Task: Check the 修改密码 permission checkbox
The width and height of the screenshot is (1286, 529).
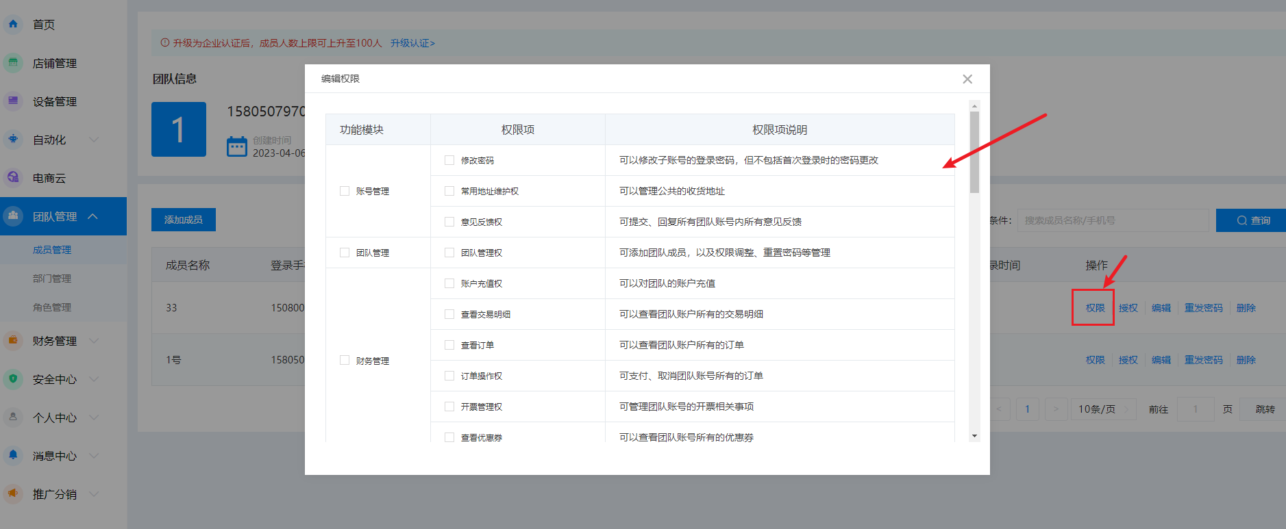Action: [x=449, y=160]
